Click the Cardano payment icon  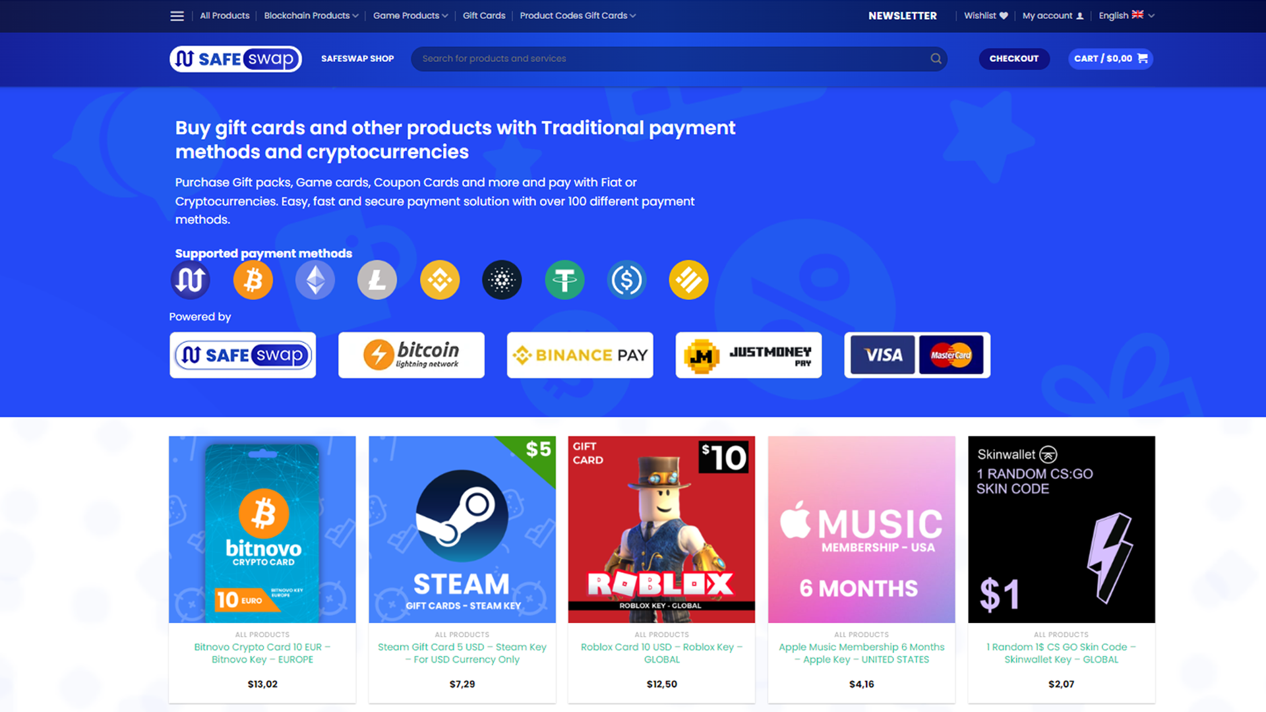click(502, 280)
